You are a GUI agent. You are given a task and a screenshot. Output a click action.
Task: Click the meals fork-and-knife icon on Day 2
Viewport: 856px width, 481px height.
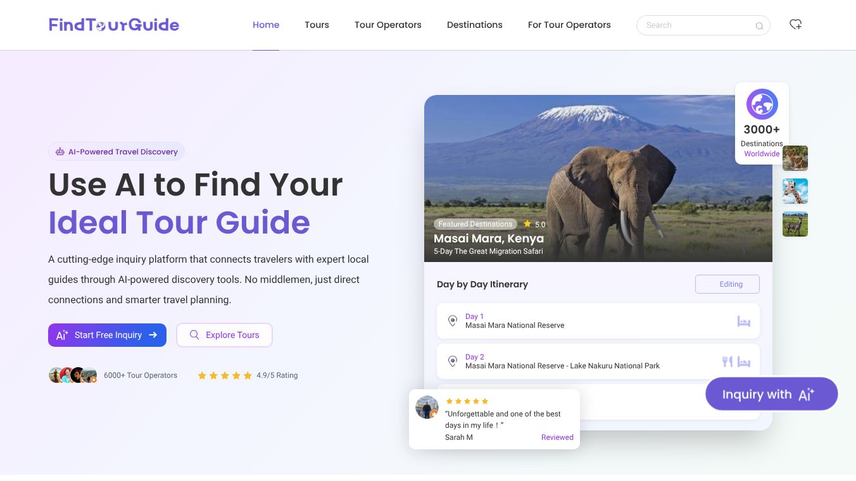[x=727, y=361]
